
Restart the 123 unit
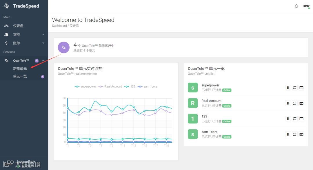pyautogui.click(x=295, y=119)
